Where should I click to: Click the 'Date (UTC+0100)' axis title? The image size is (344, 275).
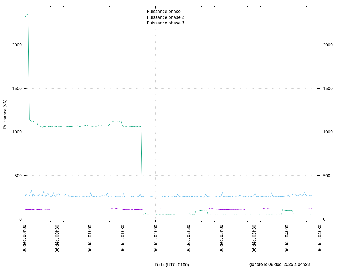pos(172,265)
